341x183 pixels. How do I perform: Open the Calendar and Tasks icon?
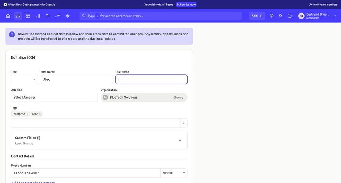(x=28, y=16)
